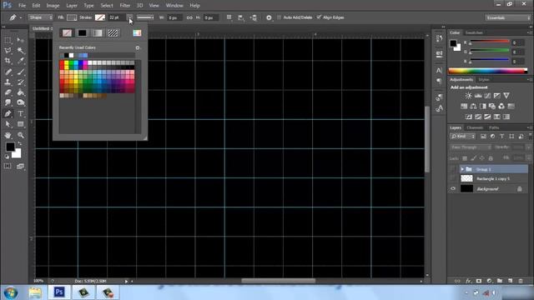Select the Rectangular Marquee tool
This screenshot has height=300, width=534.
pyautogui.click(x=8, y=40)
